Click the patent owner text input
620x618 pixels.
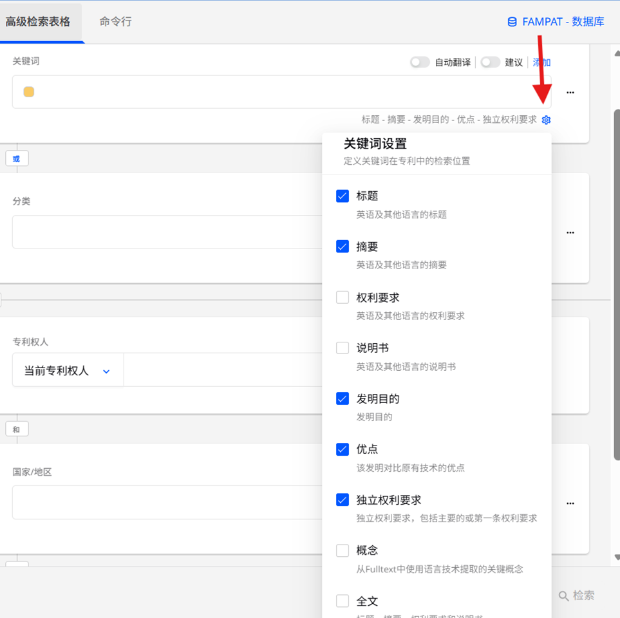point(223,370)
